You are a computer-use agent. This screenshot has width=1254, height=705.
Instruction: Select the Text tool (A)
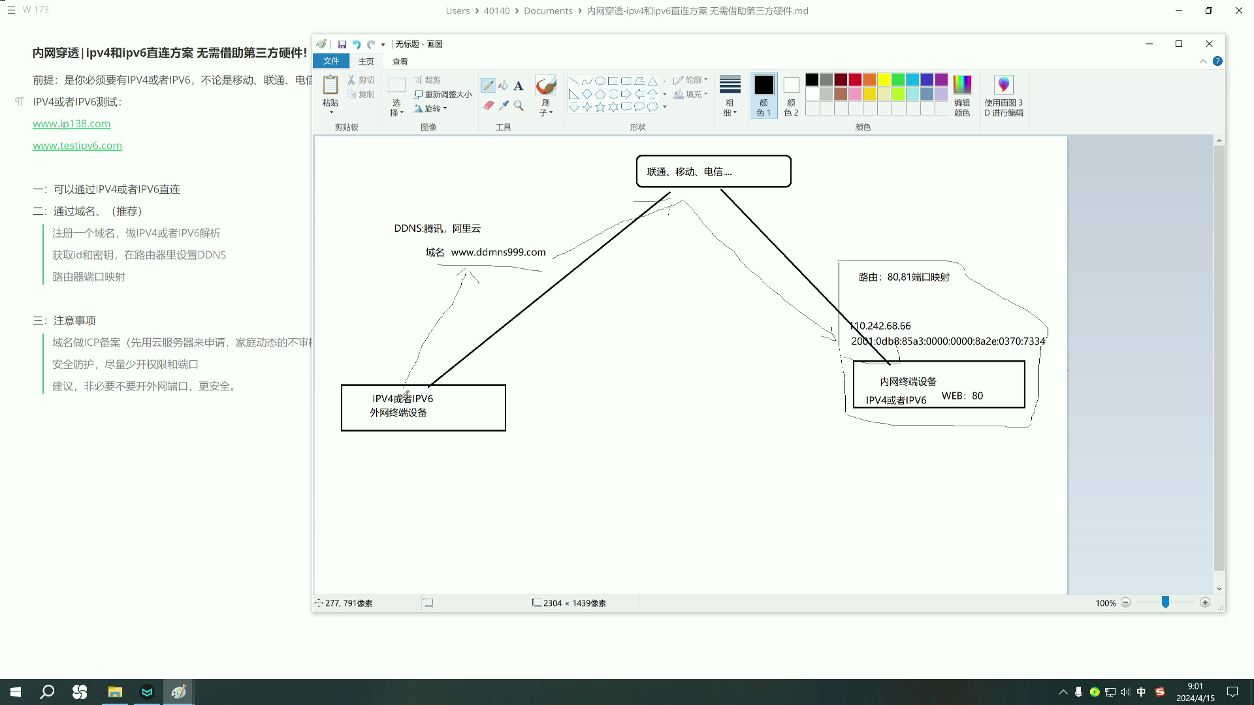click(x=519, y=86)
